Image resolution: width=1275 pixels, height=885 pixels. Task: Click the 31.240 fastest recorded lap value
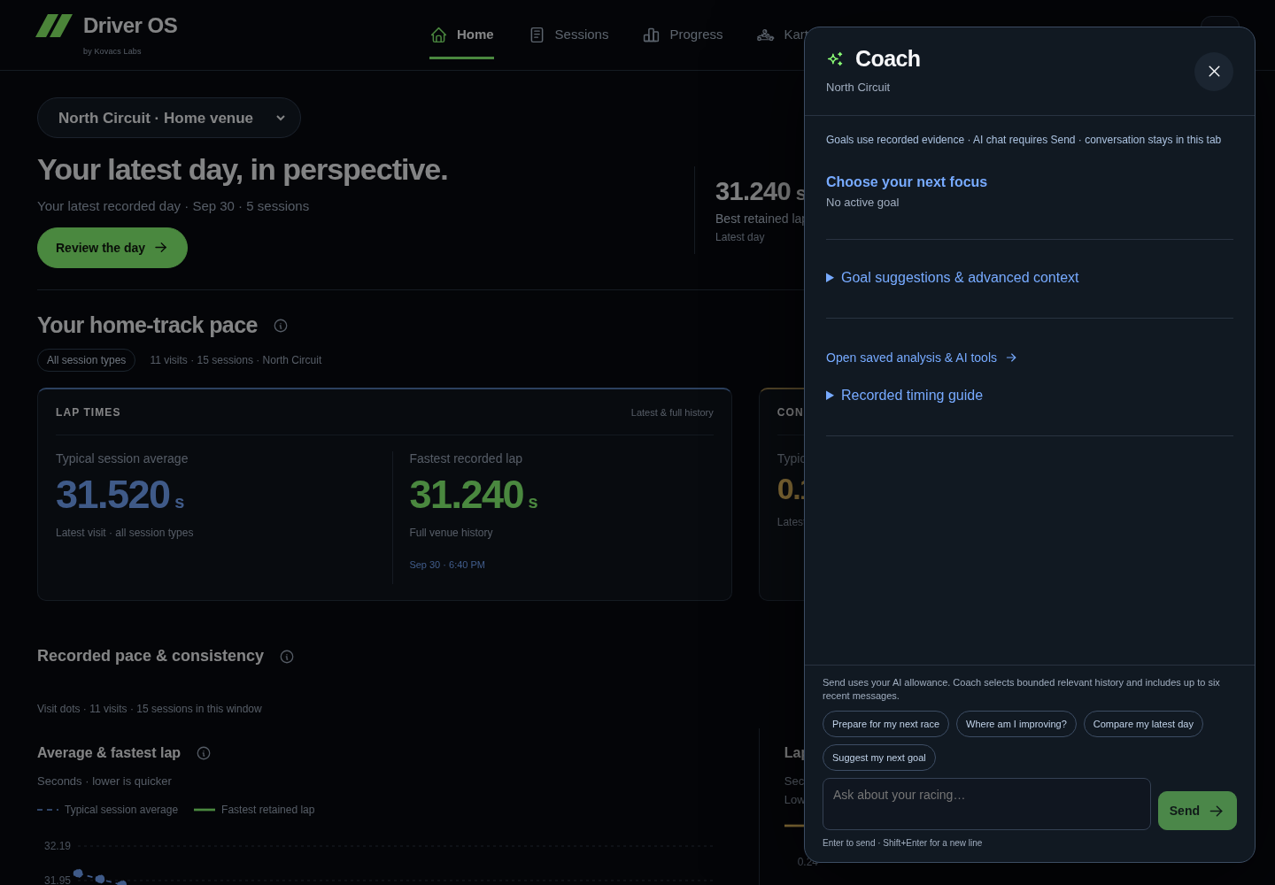(474, 495)
